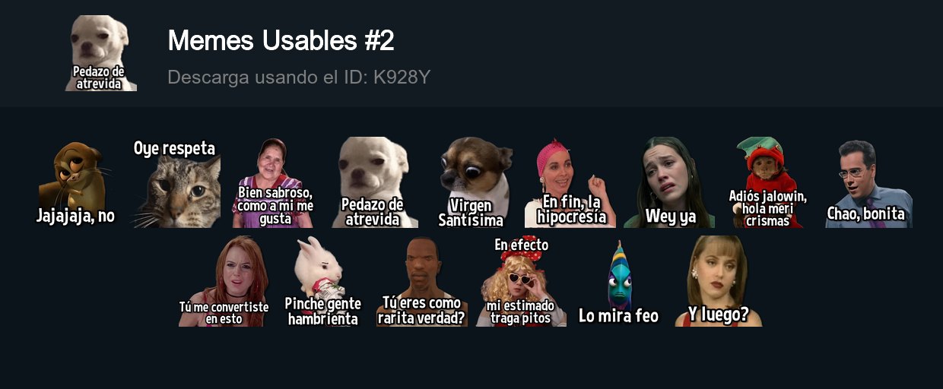Choose the 'Adiós jalowin' monkey sticker

click(768, 182)
